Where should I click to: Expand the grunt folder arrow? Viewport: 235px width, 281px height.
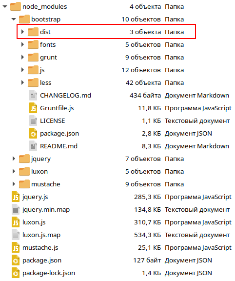(22, 57)
